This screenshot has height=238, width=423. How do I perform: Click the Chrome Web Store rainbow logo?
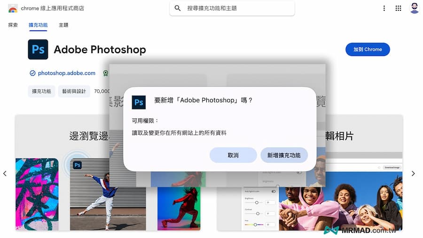[13, 8]
